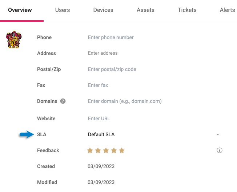Click the Enter domain input field

click(154, 101)
